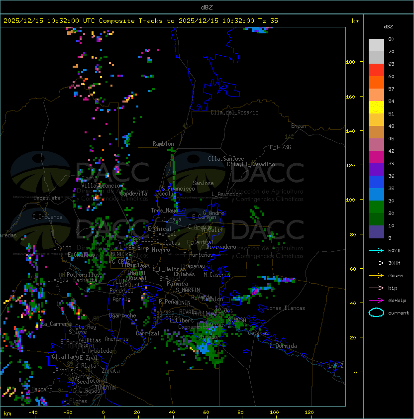Select the orange swatch between 60 and 57 dBZ
Screen dimensions: 414x419
coord(376,83)
